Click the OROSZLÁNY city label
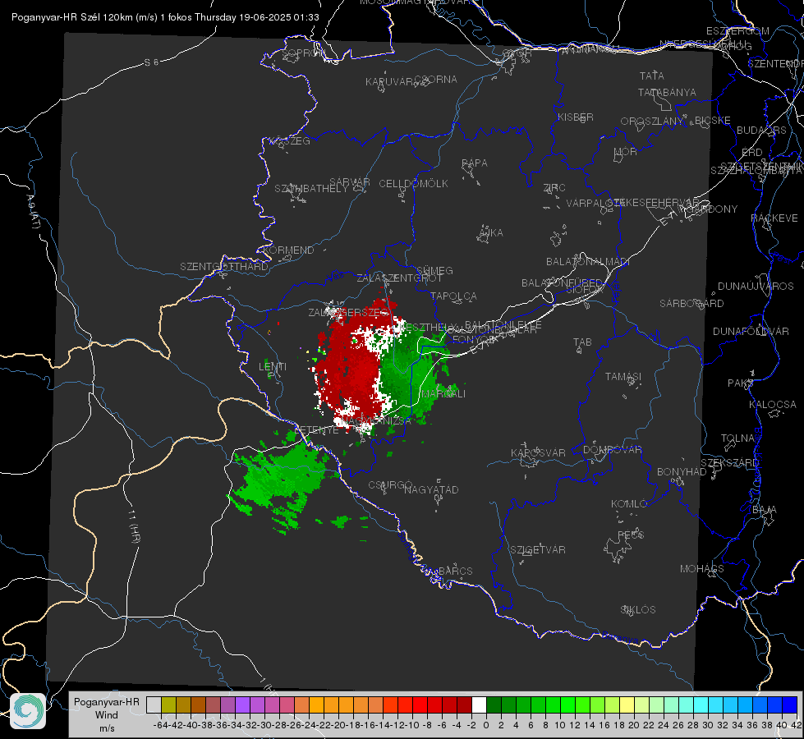The width and height of the screenshot is (804, 739). [x=652, y=121]
